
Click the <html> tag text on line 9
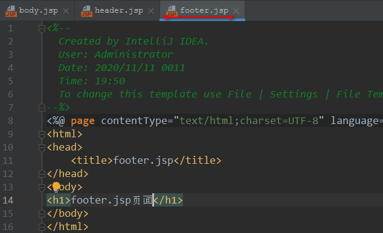[65, 134]
